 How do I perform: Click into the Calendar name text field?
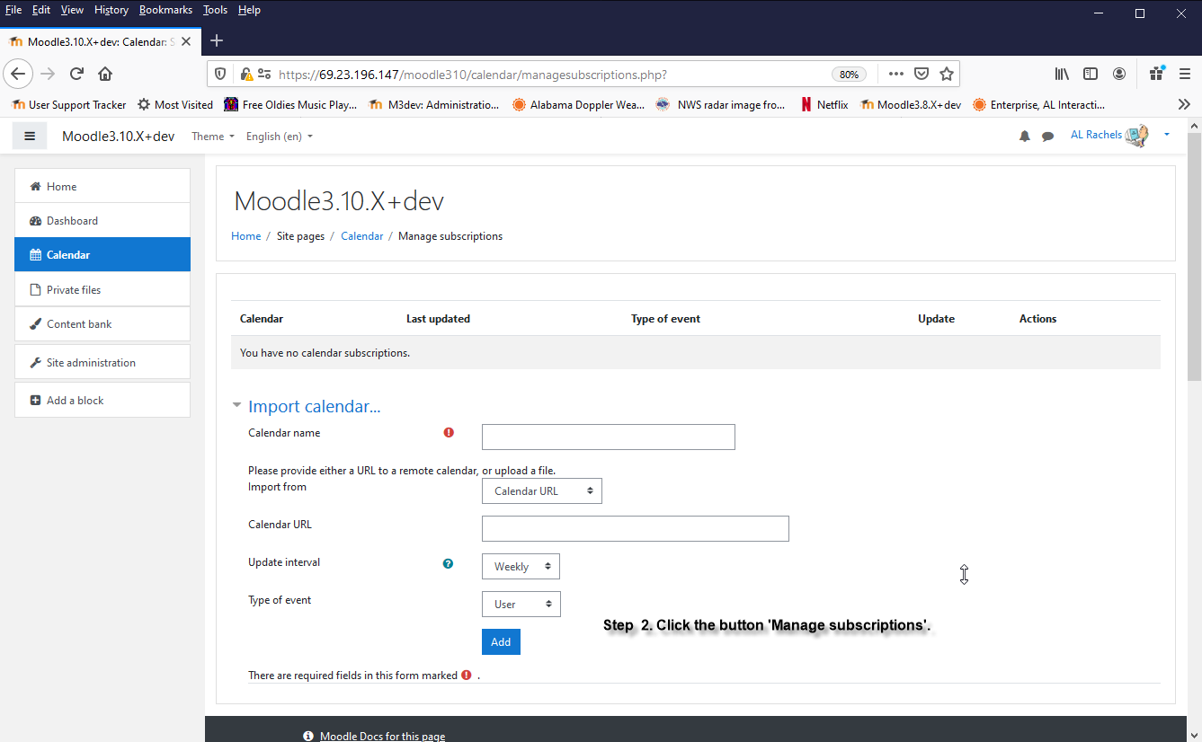coord(609,437)
